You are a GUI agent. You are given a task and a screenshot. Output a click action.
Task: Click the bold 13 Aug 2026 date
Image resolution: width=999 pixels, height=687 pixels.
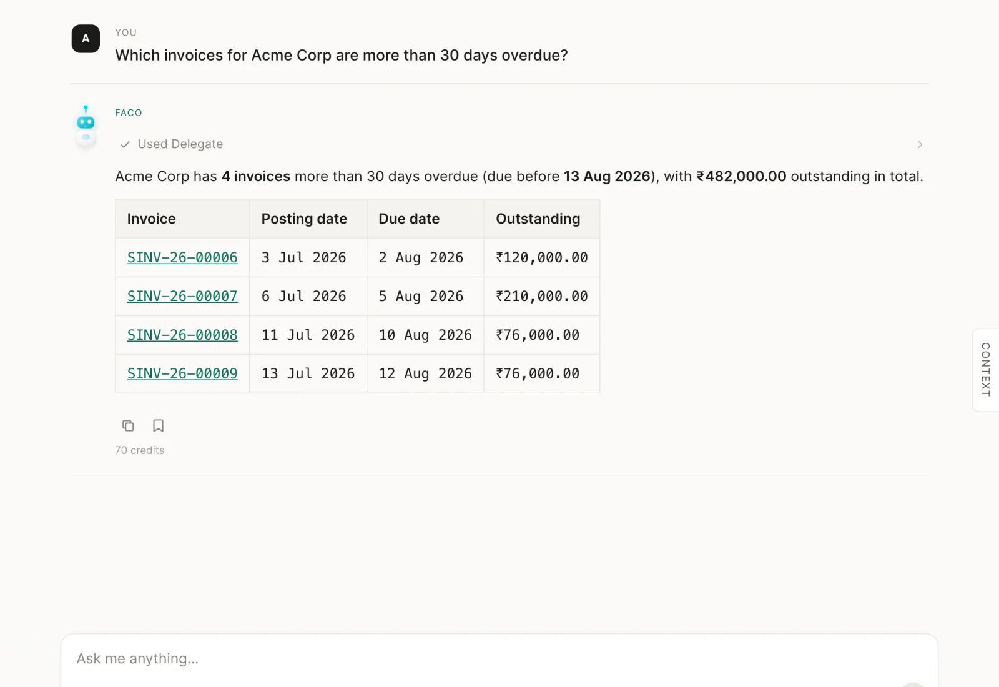(x=607, y=177)
